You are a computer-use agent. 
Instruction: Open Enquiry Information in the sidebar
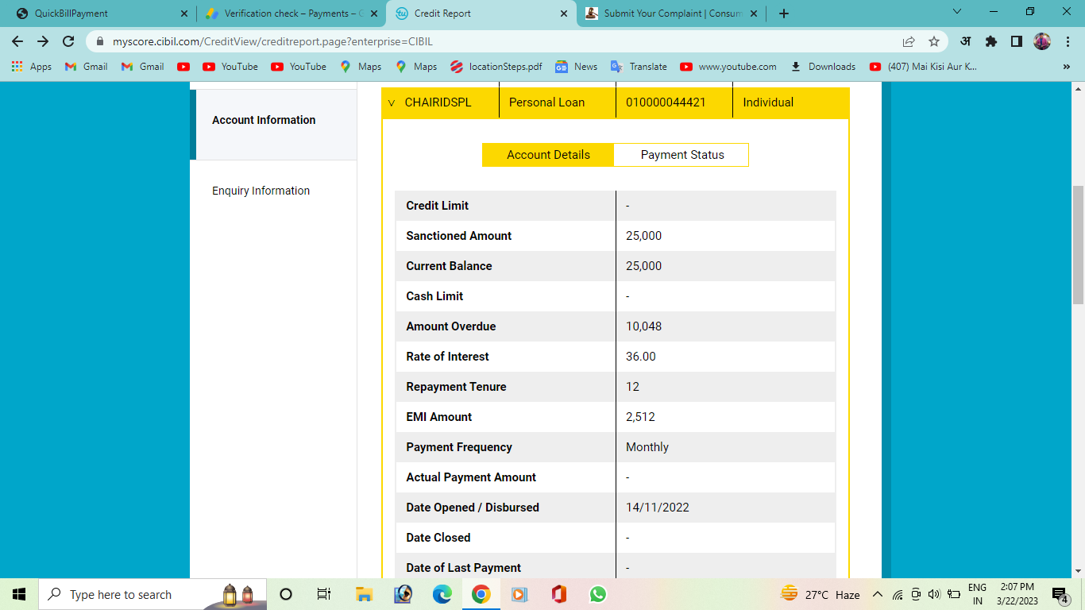pyautogui.click(x=261, y=191)
